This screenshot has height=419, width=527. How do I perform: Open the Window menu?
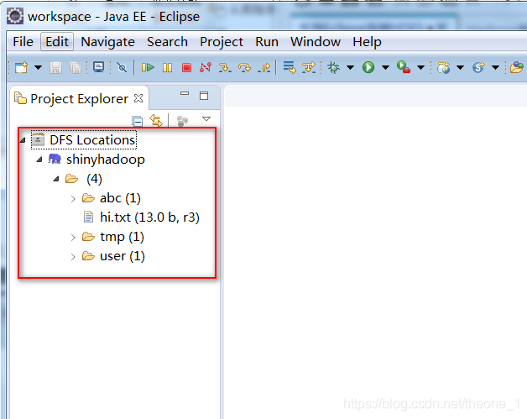click(x=316, y=42)
